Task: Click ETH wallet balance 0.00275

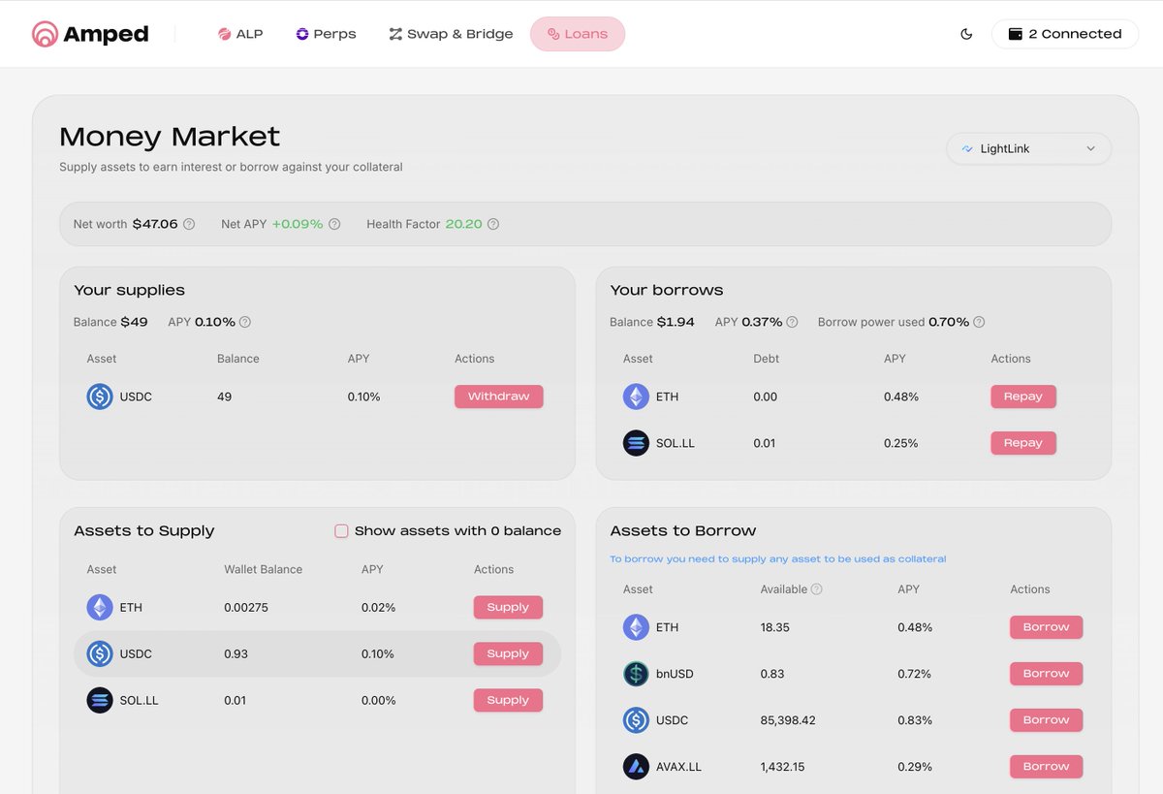Action: [246, 608]
